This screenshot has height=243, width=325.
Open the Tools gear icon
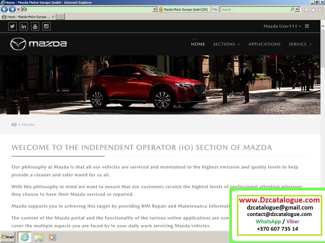(320, 10)
